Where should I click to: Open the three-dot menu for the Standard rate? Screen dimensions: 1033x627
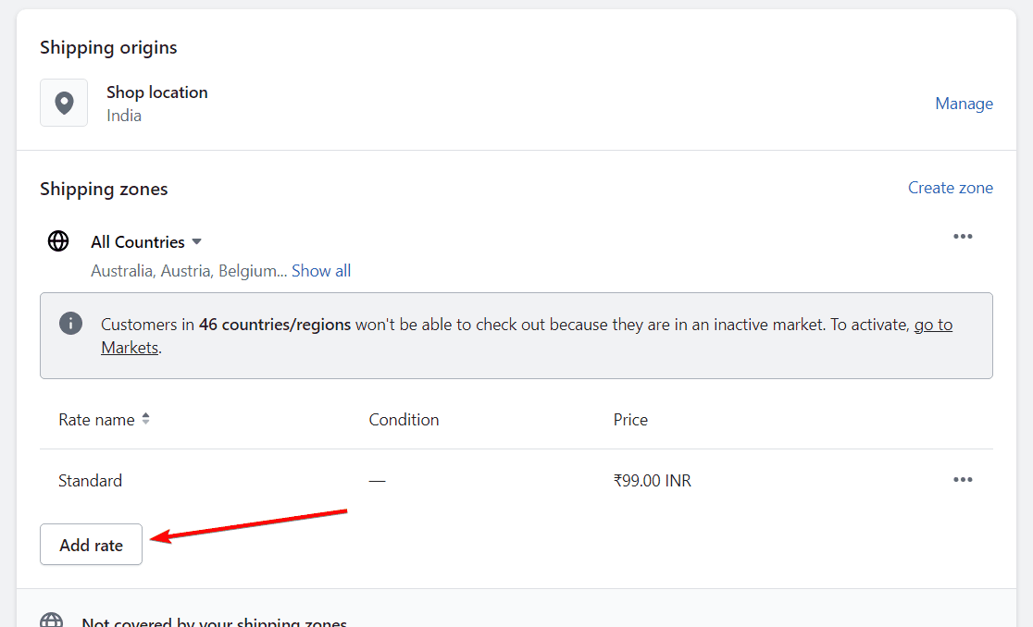pyautogui.click(x=963, y=479)
